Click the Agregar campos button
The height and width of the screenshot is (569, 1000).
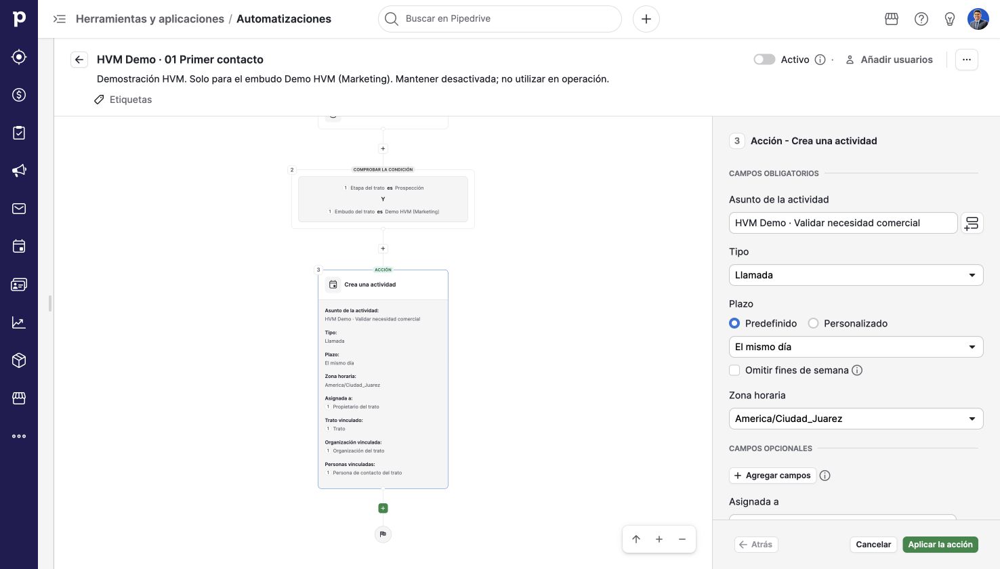772,476
